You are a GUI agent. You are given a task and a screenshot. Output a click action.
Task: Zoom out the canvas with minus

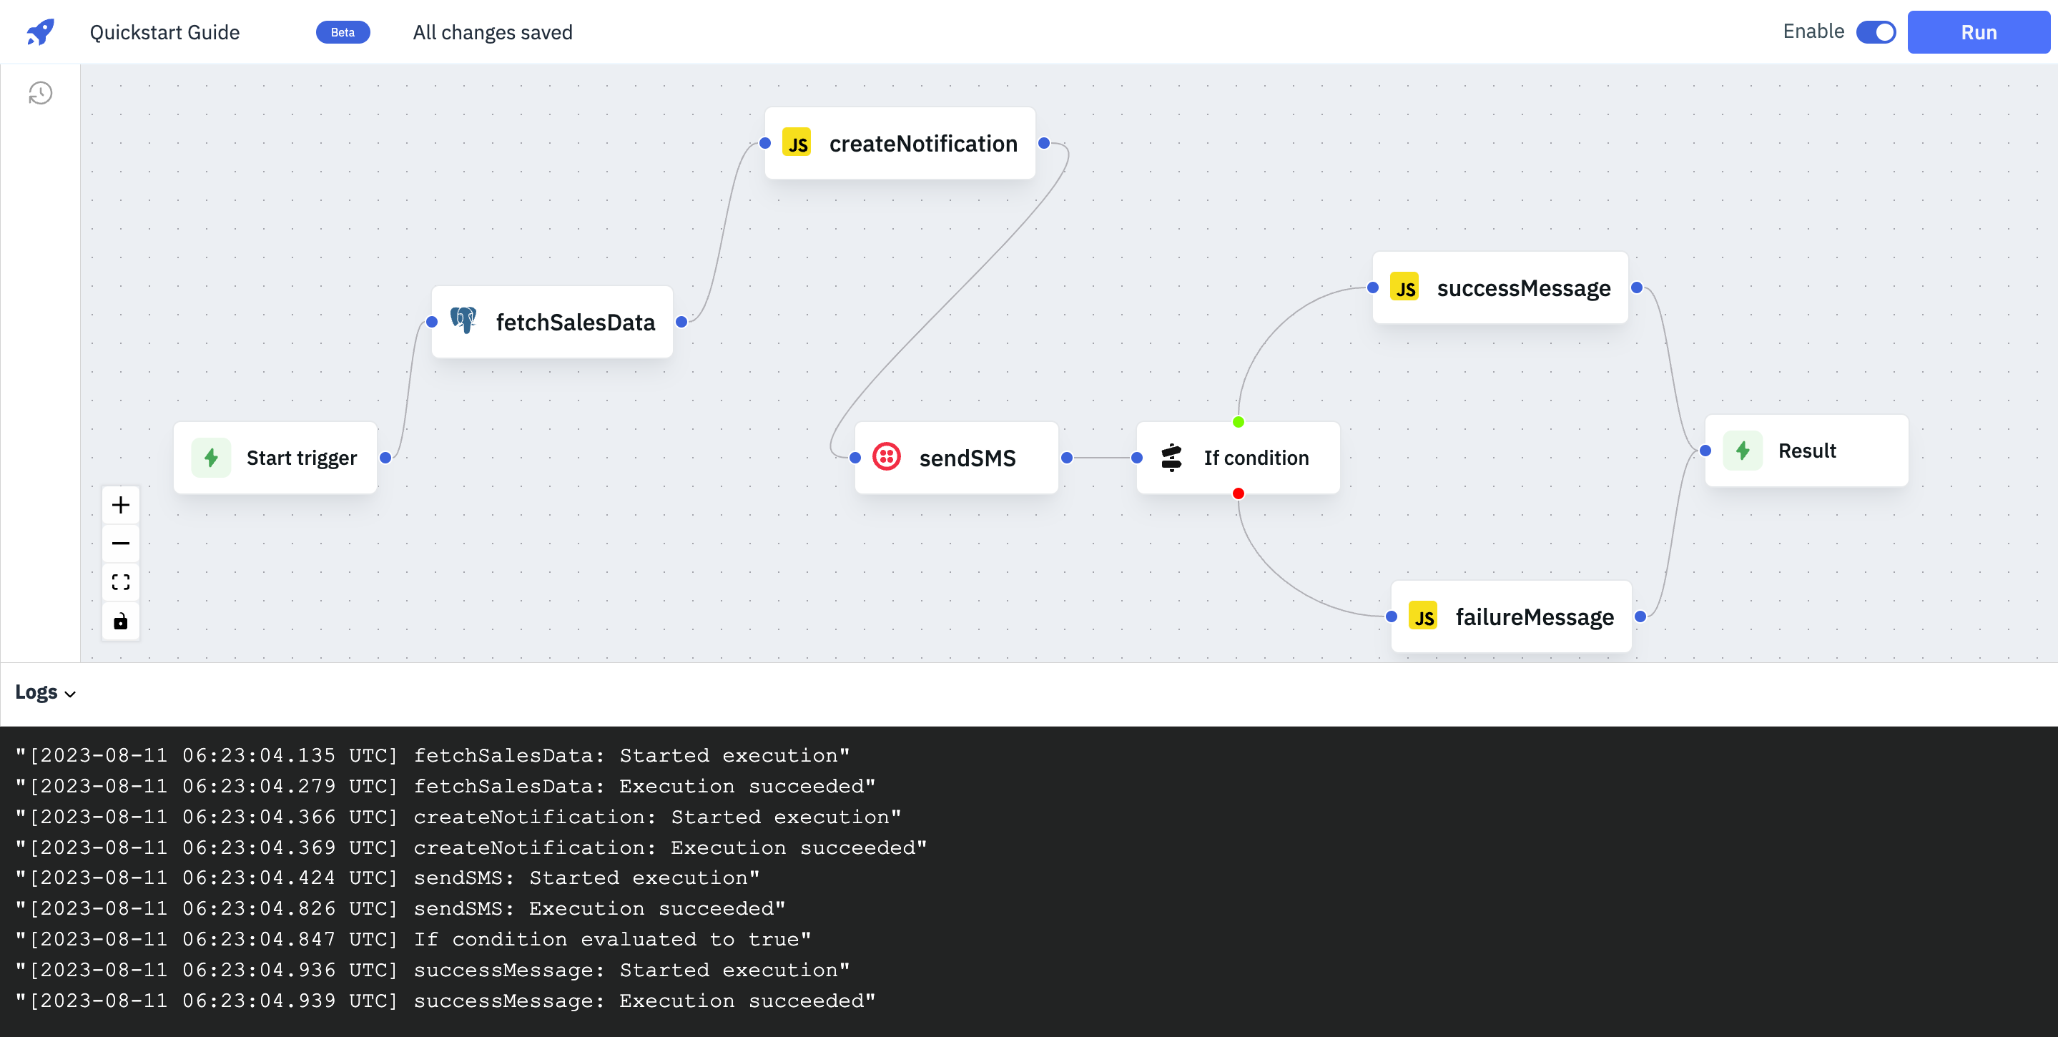coord(121,544)
